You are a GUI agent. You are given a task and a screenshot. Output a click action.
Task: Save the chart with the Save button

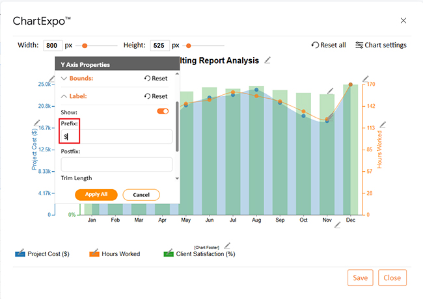pyautogui.click(x=360, y=278)
